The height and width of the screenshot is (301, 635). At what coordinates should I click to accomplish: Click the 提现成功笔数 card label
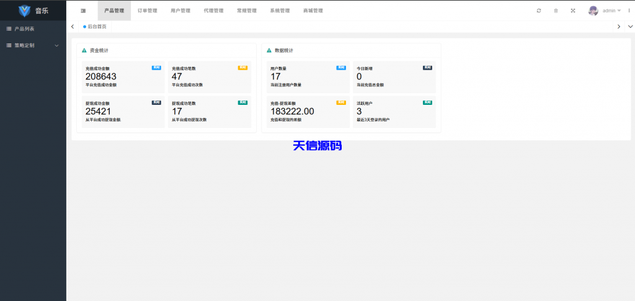pyautogui.click(x=184, y=104)
